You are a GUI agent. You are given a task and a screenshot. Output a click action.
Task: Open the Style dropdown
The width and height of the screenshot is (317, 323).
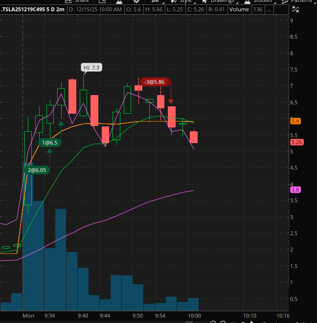click(x=183, y=1)
